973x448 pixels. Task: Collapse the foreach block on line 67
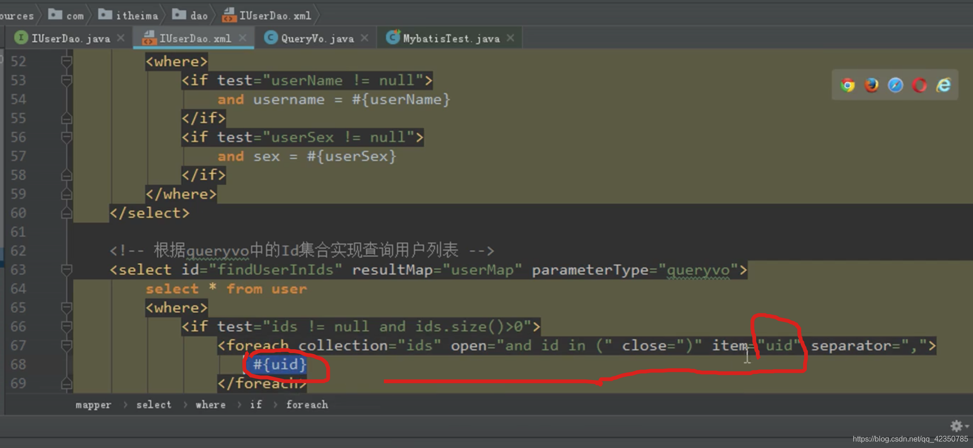(x=66, y=345)
